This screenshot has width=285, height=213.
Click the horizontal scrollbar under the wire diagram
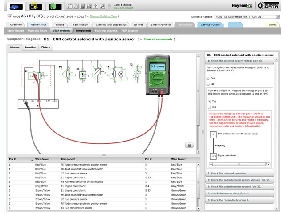pyautogui.click(x=239, y=164)
